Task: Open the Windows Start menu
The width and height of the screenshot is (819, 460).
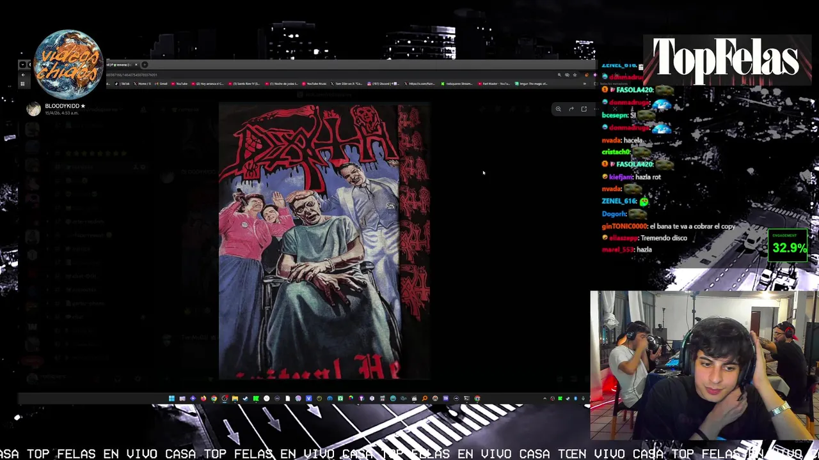Action: click(171, 399)
